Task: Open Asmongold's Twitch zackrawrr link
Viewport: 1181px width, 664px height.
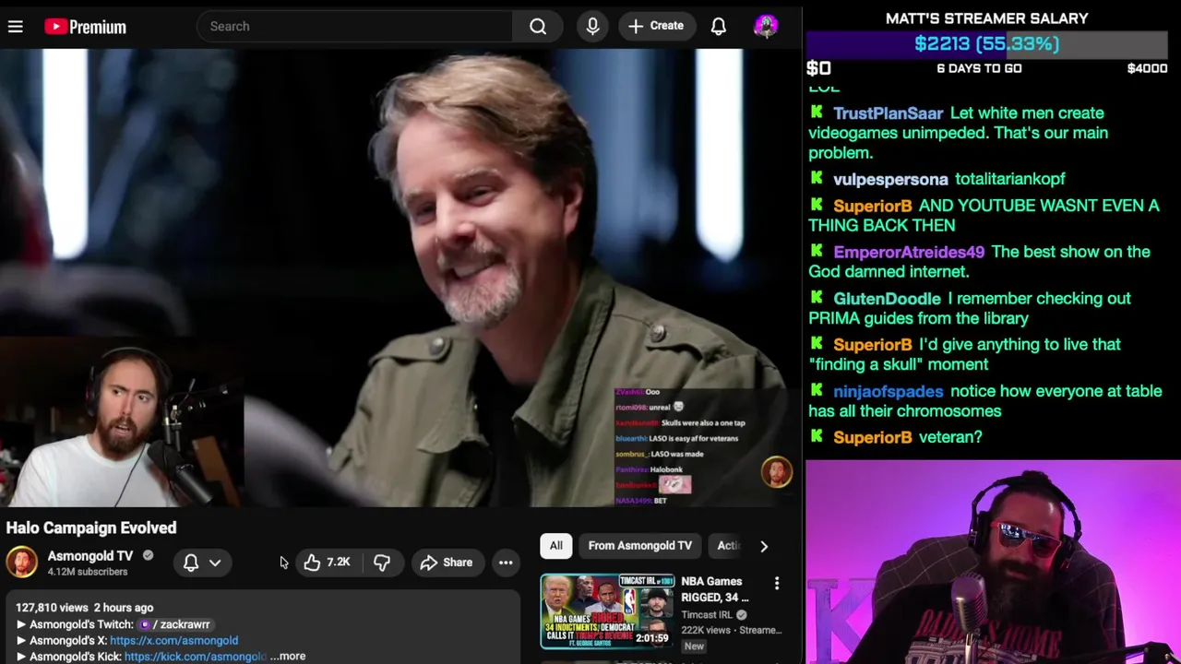Action: (175, 624)
